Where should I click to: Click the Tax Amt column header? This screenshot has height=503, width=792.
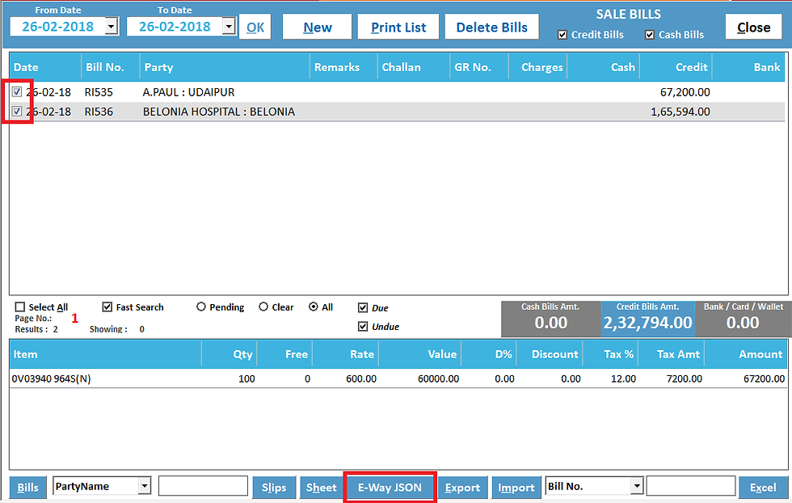click(x=672, y=354)
